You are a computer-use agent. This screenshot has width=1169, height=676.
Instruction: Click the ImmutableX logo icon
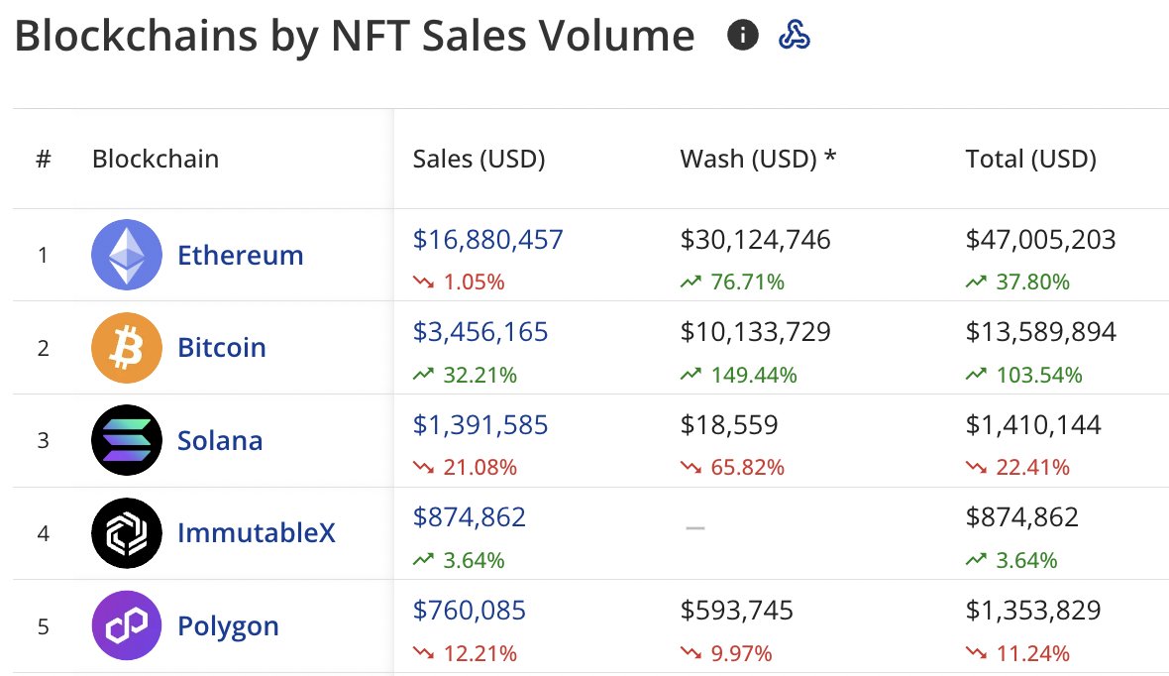127,532
